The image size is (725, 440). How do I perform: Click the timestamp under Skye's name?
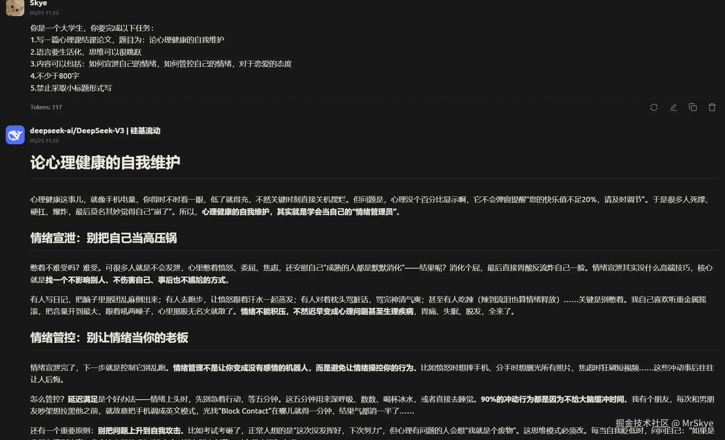click(44, 13)
